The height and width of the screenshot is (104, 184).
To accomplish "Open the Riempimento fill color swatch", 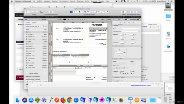I will click(x=139, y=19).
